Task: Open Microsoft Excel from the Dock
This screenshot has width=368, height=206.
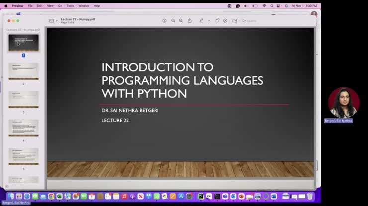Action: tap(59, 197)
